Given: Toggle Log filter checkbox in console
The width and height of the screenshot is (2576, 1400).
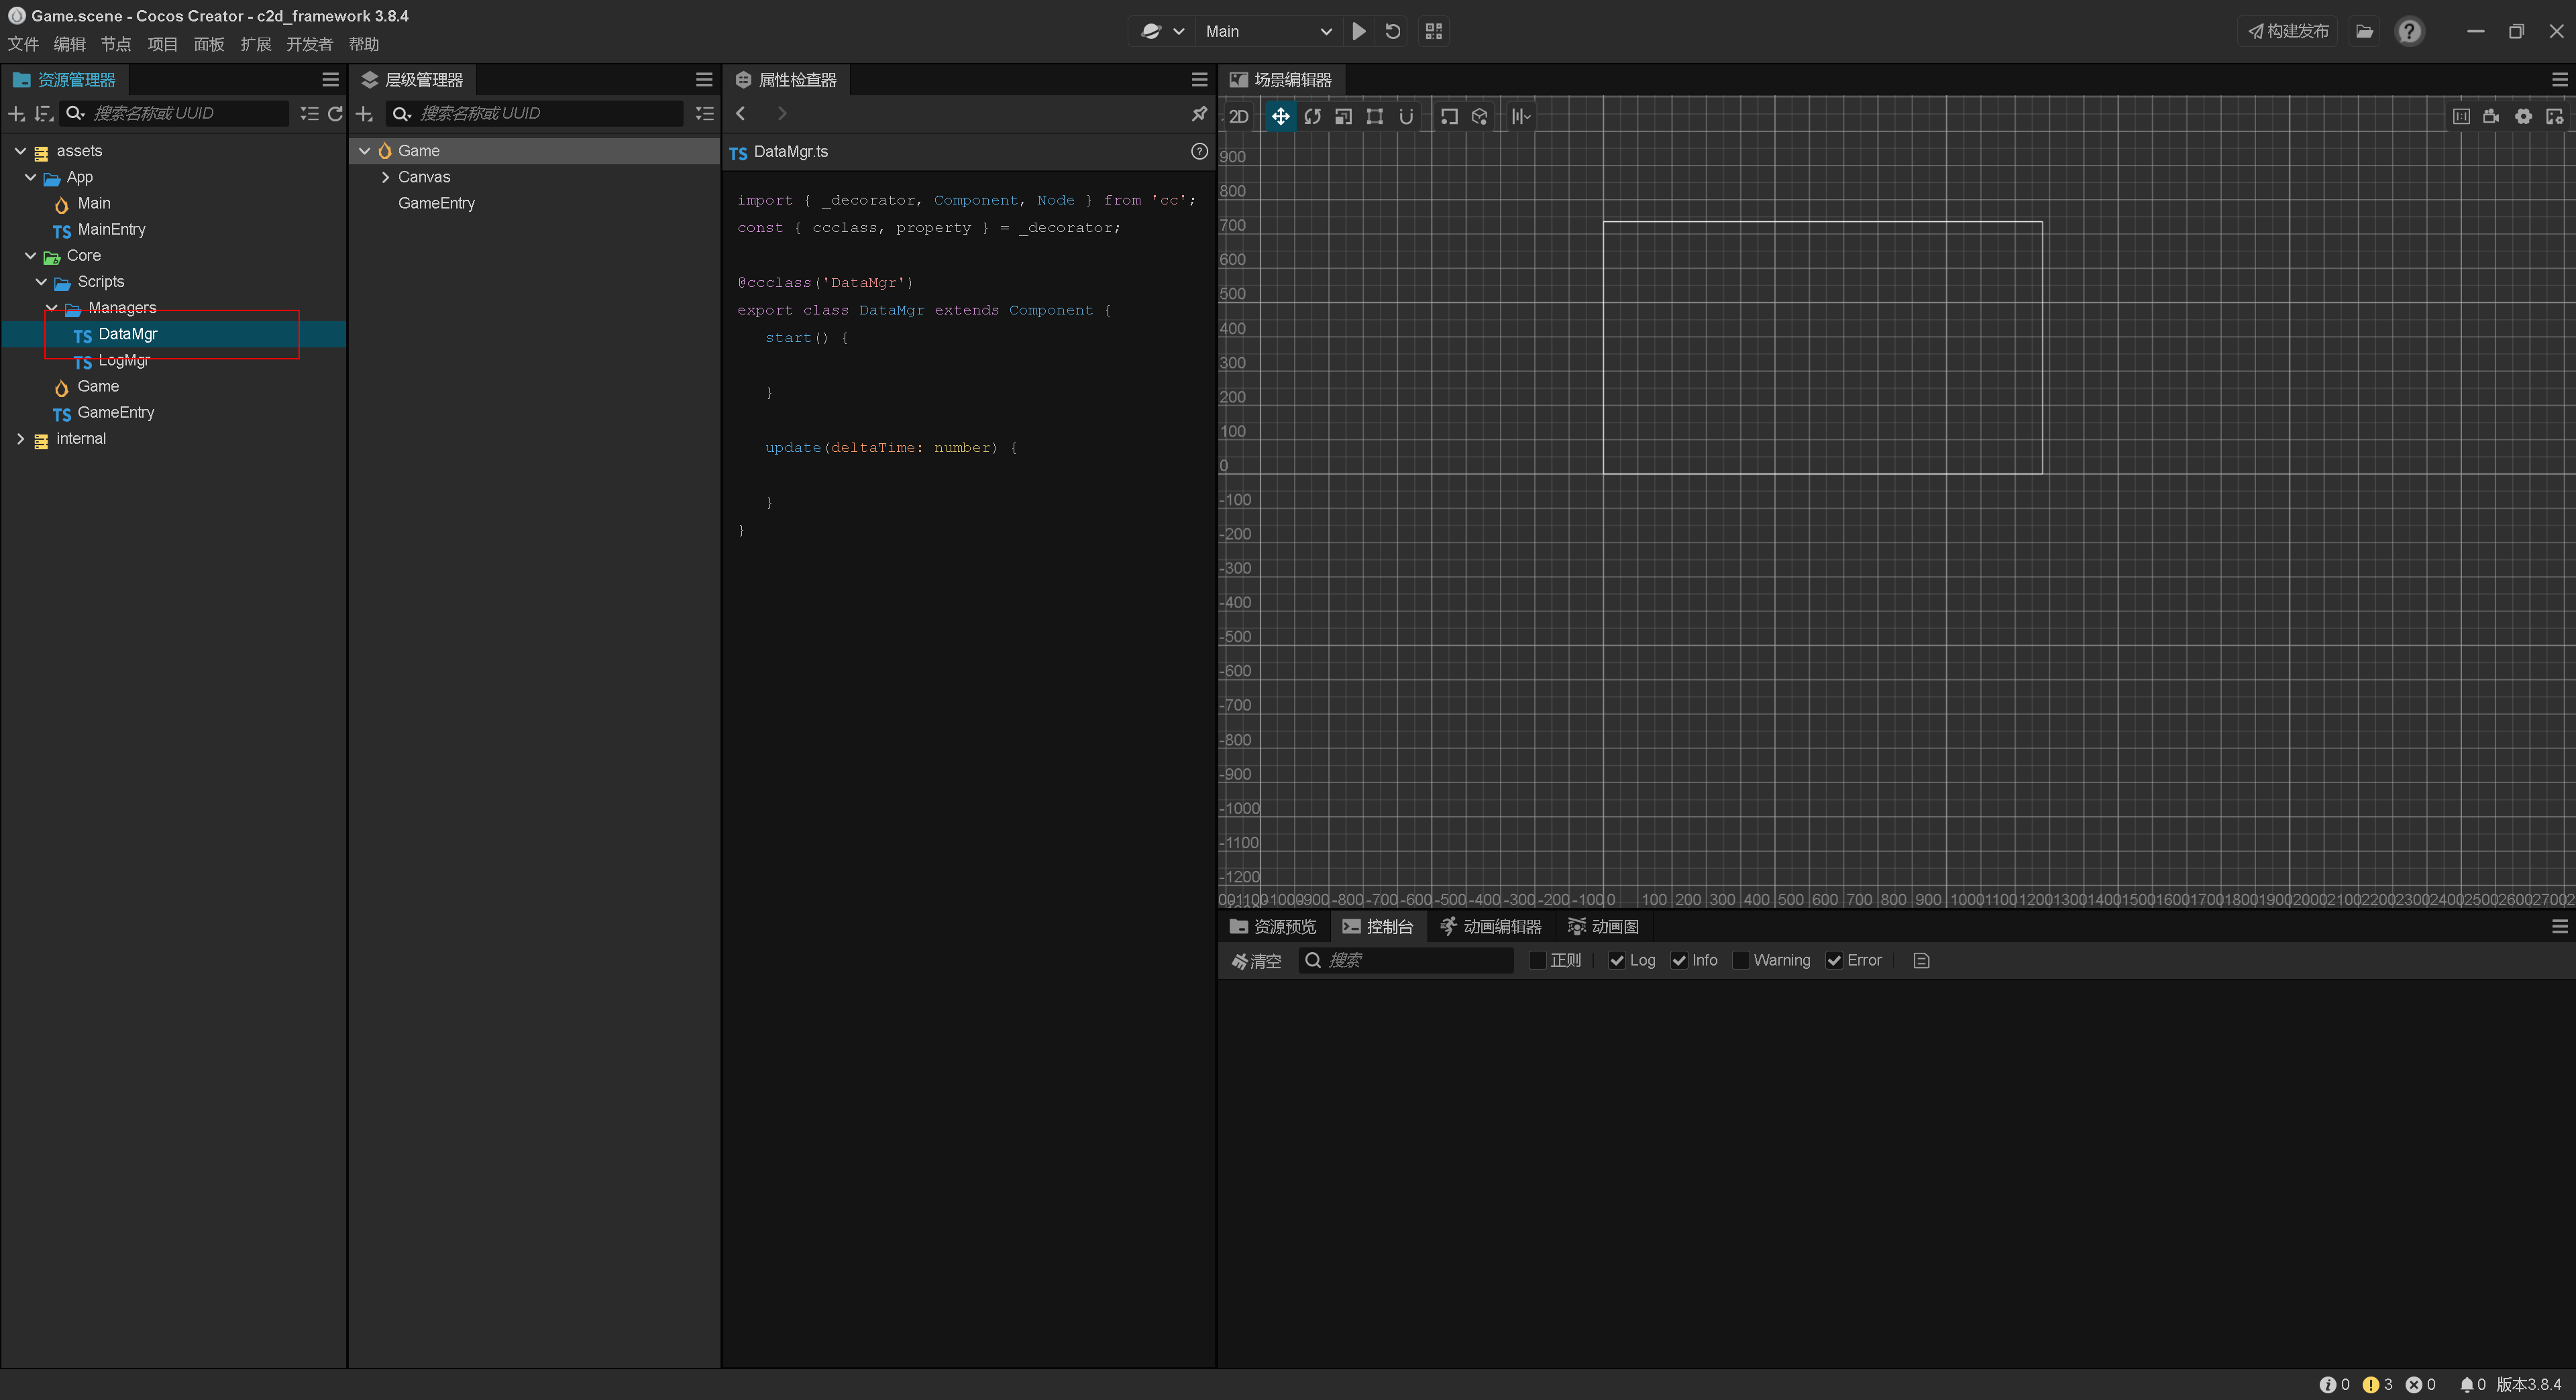Looking at the screenshot, I should click(1614, 960).
